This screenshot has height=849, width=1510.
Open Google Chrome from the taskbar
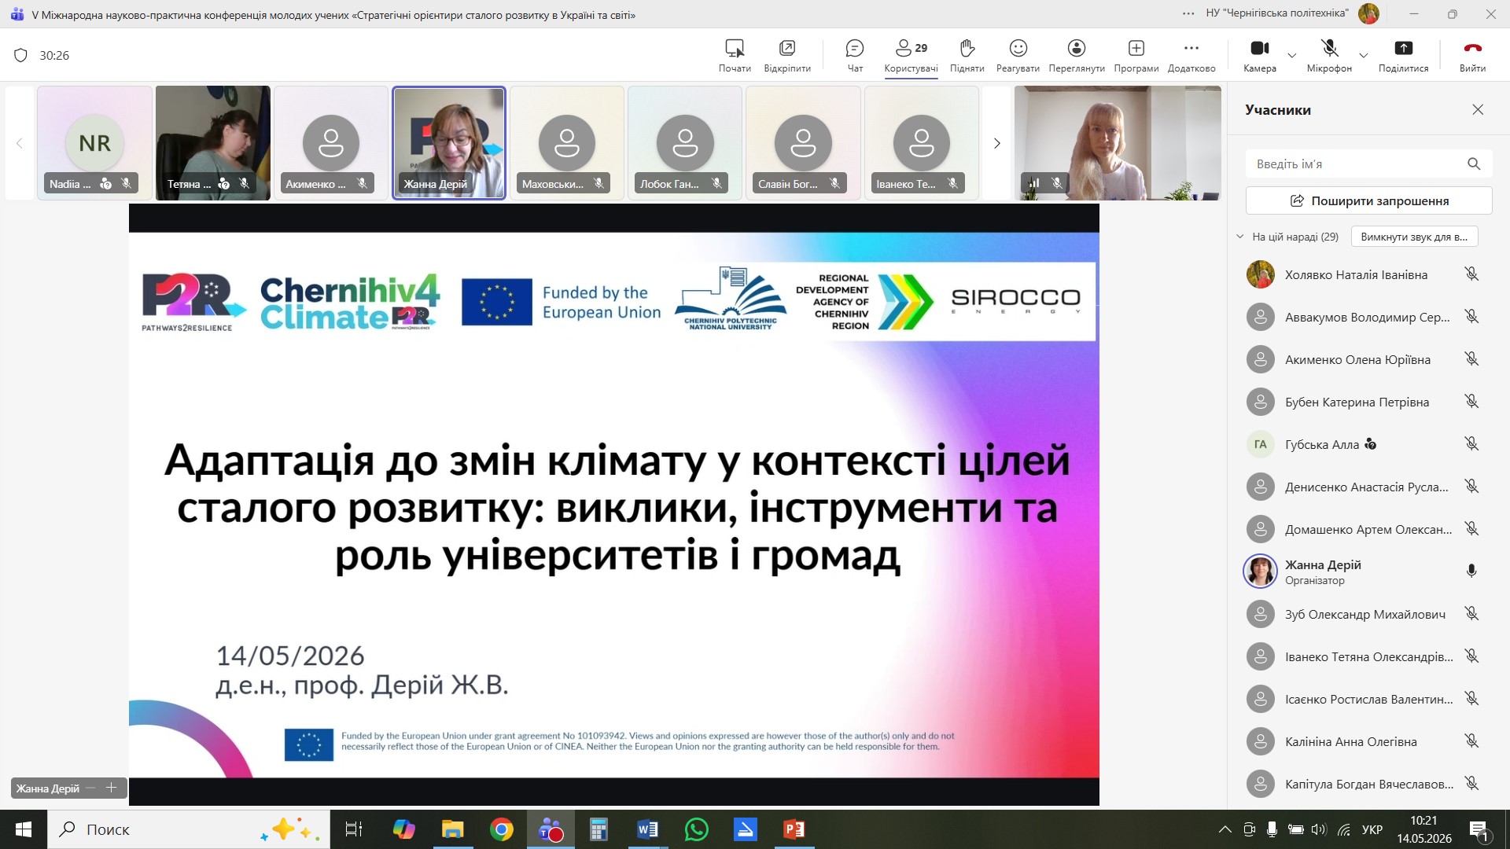[x=501, y=829]
